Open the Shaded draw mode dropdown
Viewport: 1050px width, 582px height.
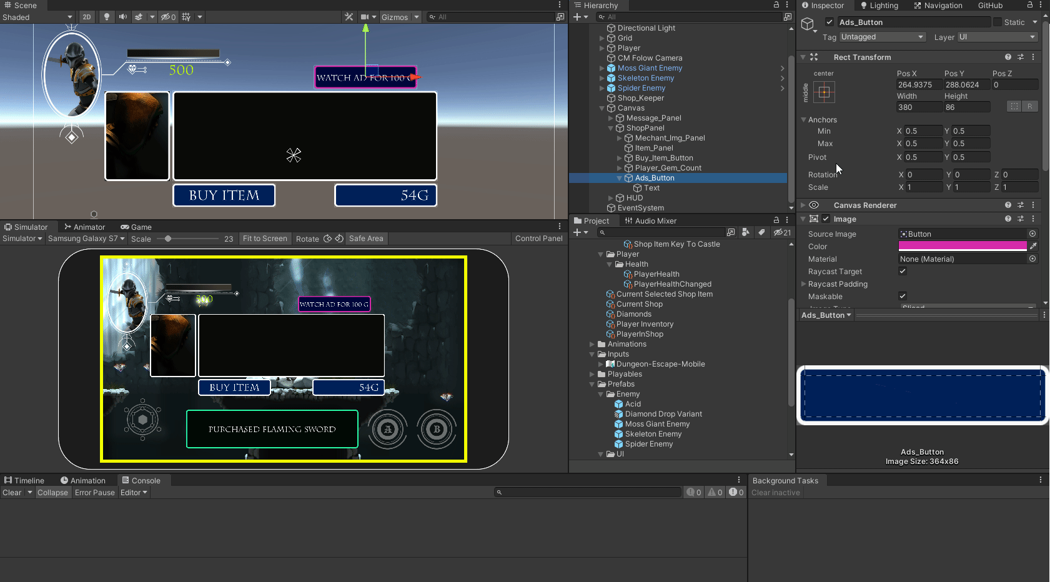click(37, 17)
